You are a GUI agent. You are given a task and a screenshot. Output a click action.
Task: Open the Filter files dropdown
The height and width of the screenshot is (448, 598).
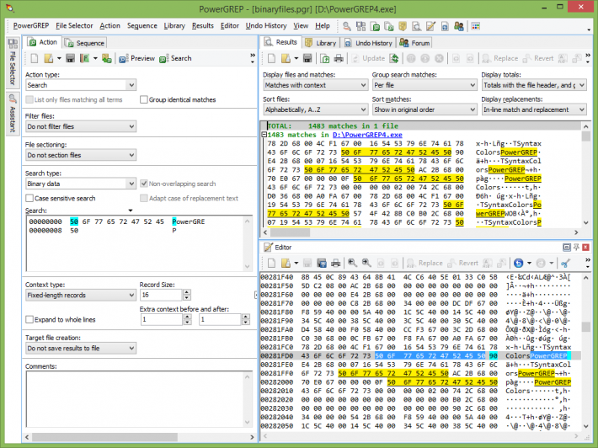(81, 126)
